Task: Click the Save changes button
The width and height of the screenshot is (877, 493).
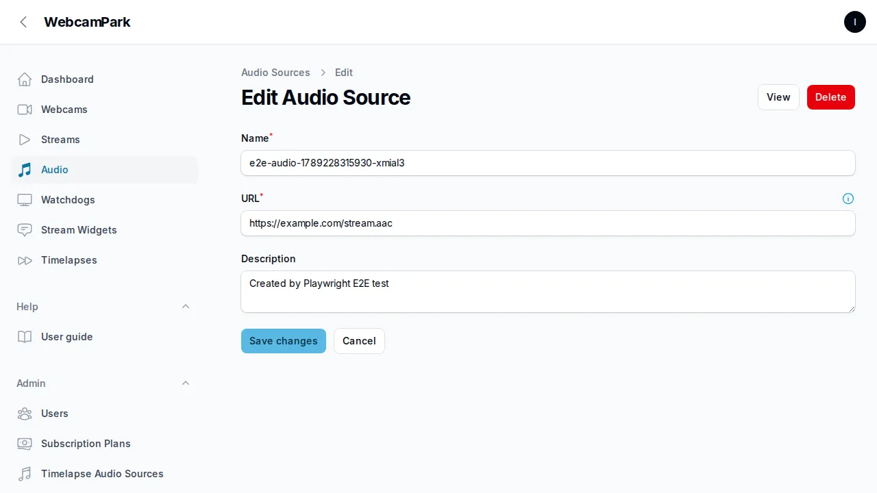Action: [284, 341]
